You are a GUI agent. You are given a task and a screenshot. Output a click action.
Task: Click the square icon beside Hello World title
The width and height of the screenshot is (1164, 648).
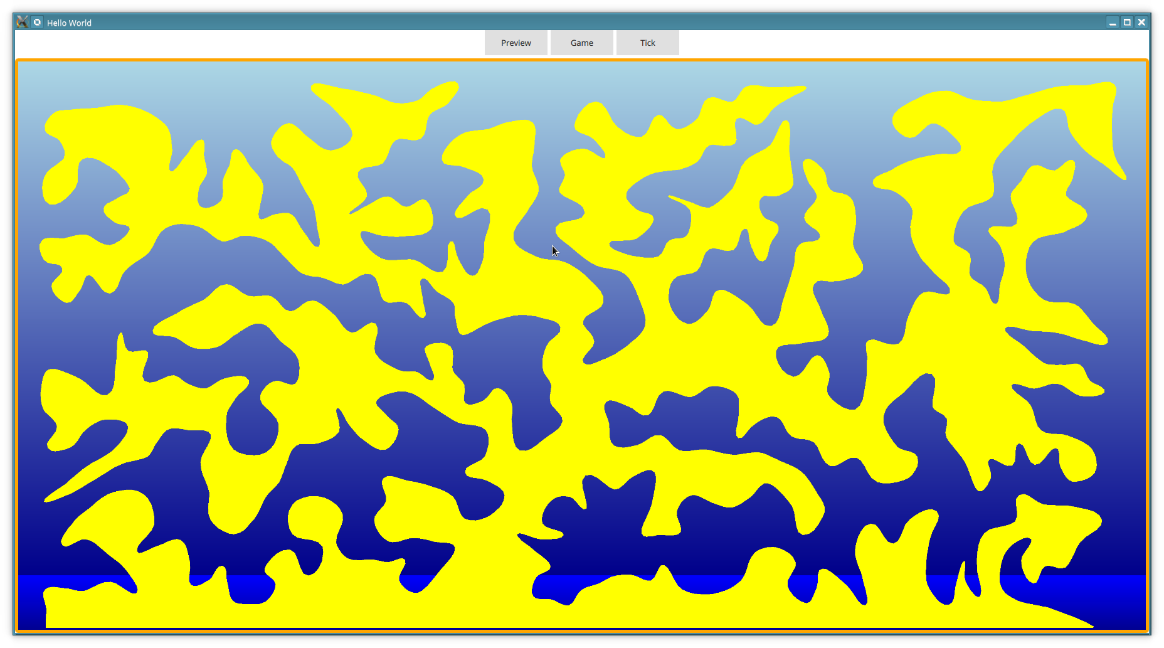pos(38,22)
